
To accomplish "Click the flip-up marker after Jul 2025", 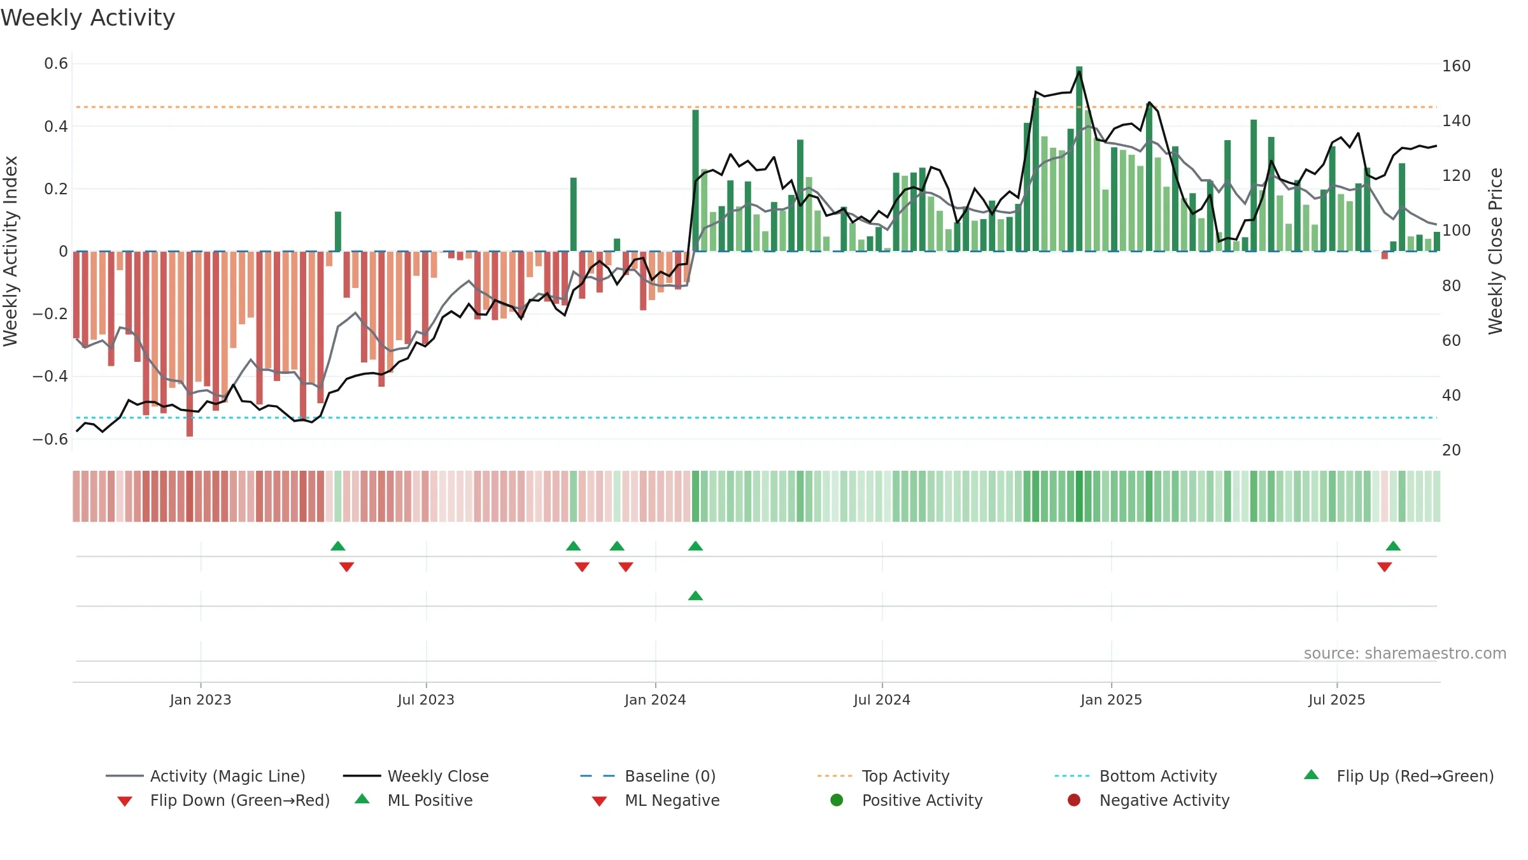I will click(x=1393, y=546).
